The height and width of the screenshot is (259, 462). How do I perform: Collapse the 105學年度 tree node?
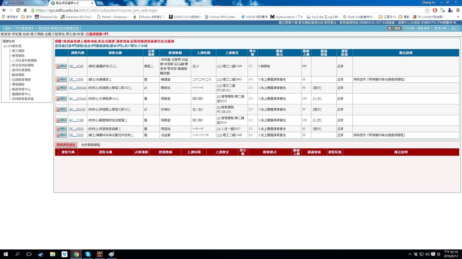(x=5, y=46)
